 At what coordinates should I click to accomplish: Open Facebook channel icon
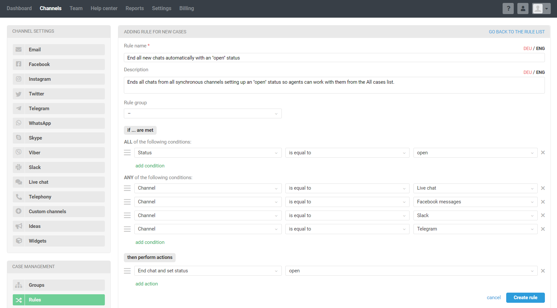(19, 64)
